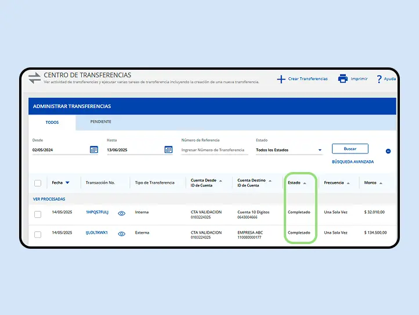Click the question mark Ayuda icon
Image resolution: width=419 pixels, height=315 pixels.
pos(379,79)
